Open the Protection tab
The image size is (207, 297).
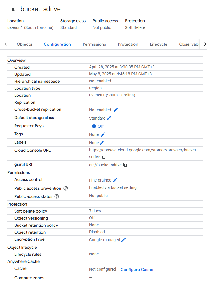tap(128, 44)
